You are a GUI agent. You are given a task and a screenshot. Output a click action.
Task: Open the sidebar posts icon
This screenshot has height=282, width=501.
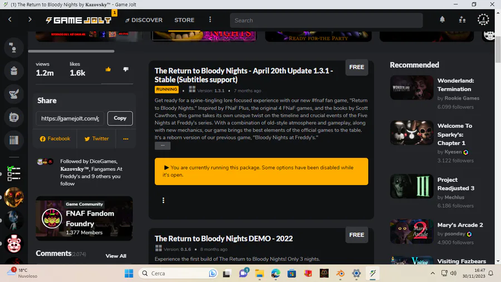pyautogui.click(x=14, y=118)
